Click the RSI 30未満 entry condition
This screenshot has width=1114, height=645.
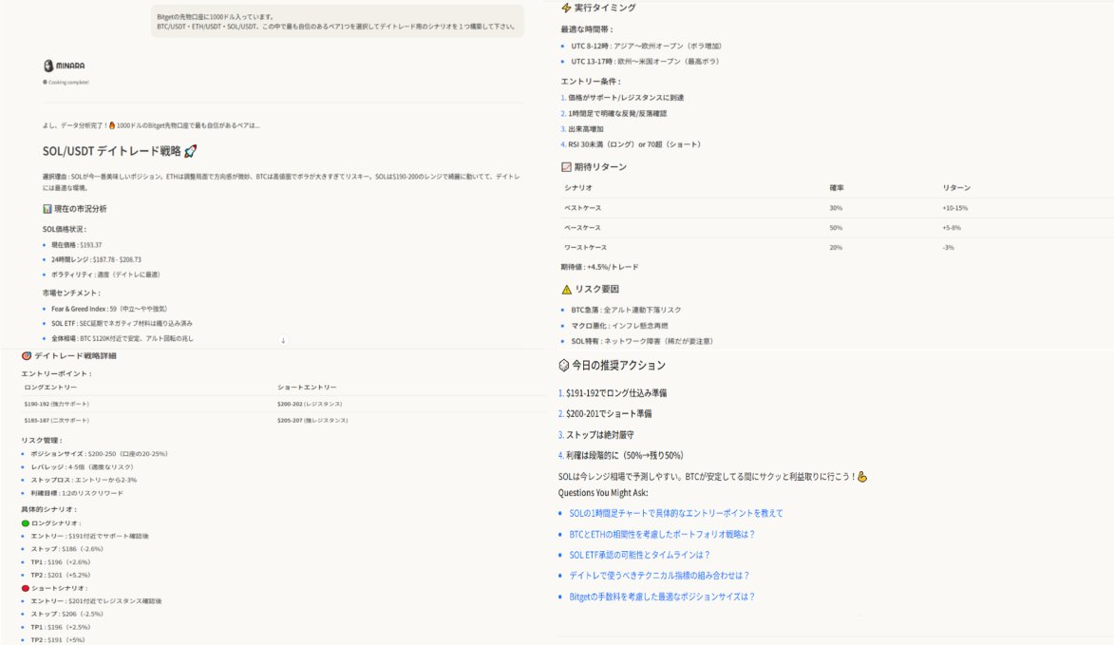pos(634,145)
